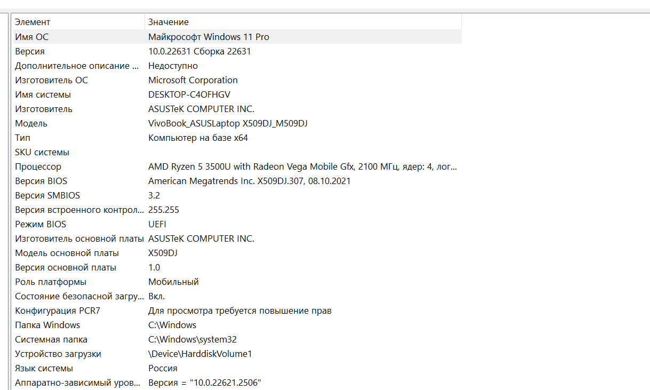
Task: Select the value 'Мобильный'
Action: coord(173,282)
